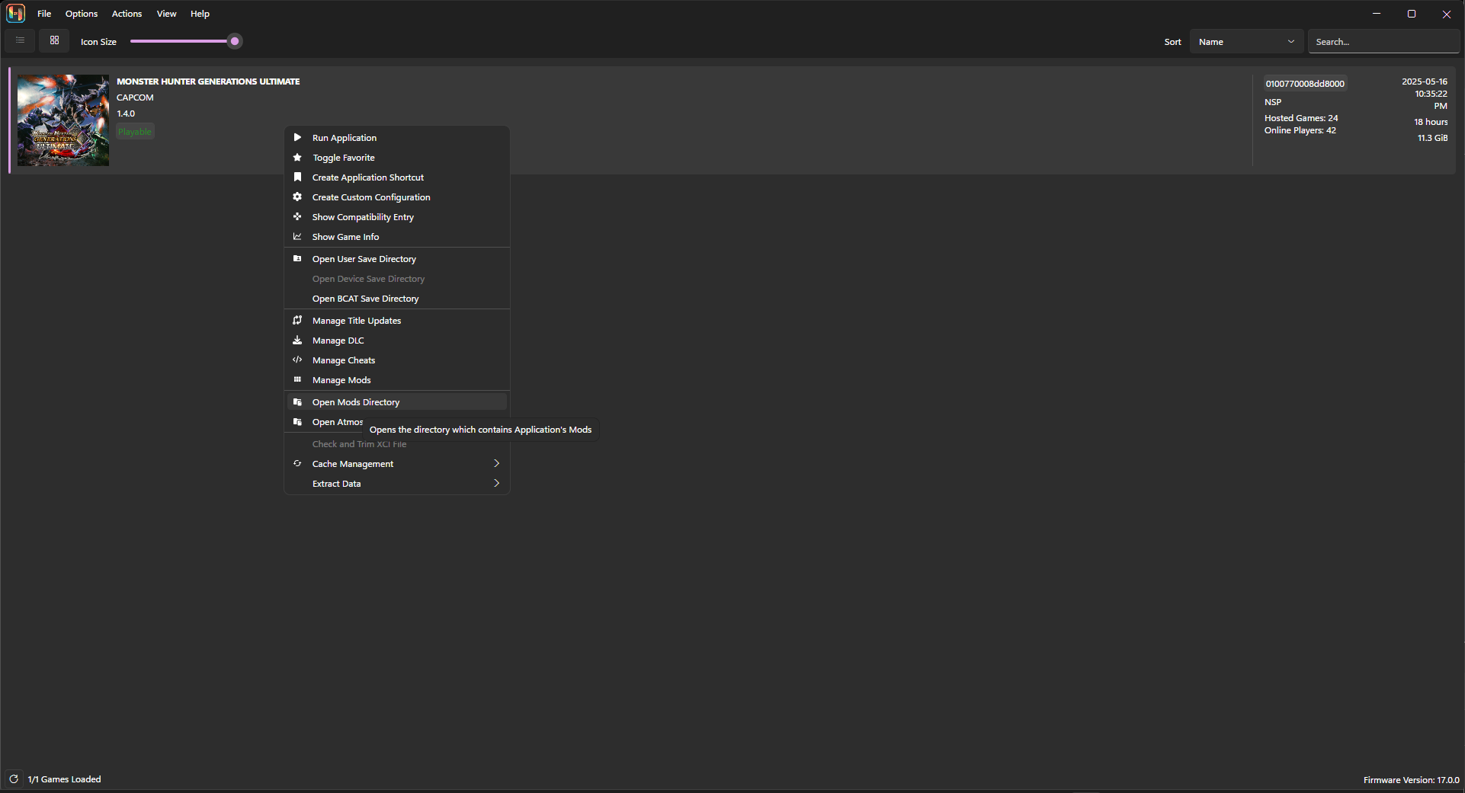Click the version 1.4.0 label
Viewport: 1465px width, 793px height.
click(x=126, y=114)
